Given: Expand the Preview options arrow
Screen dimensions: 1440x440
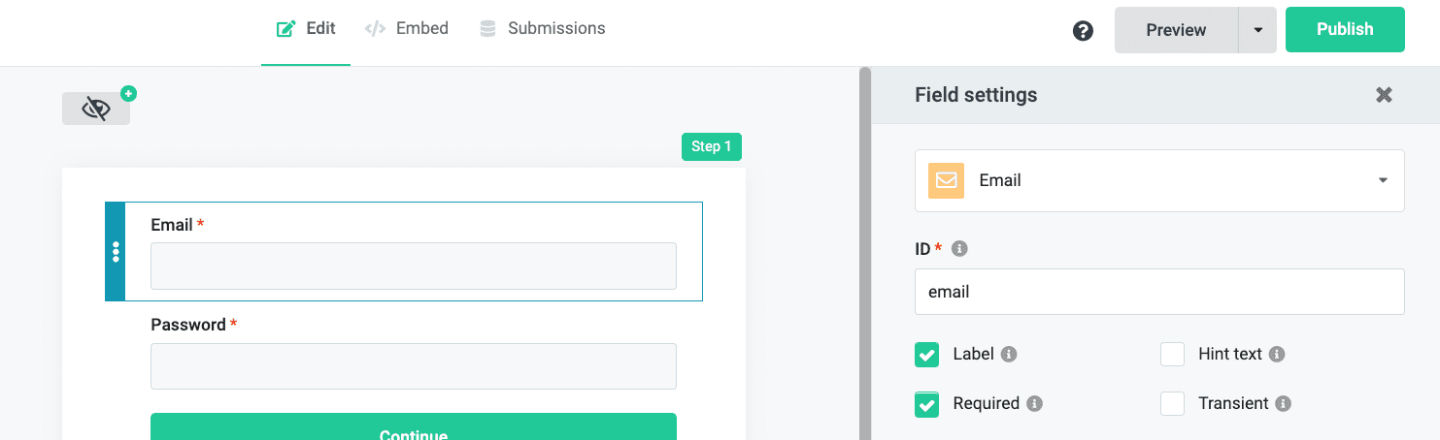Looking at the screenshot, I should tap(1258, 30).
